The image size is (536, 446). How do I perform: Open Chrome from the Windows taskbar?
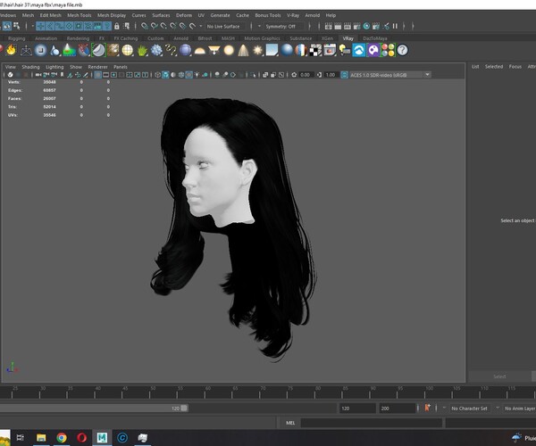click(62, 437)
